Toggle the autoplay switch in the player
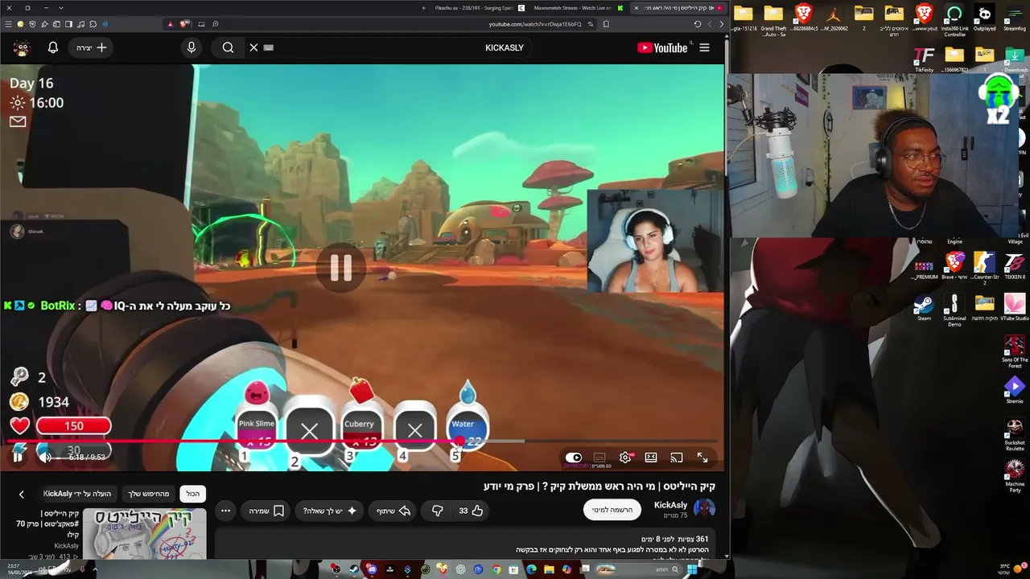 [574, 458]
